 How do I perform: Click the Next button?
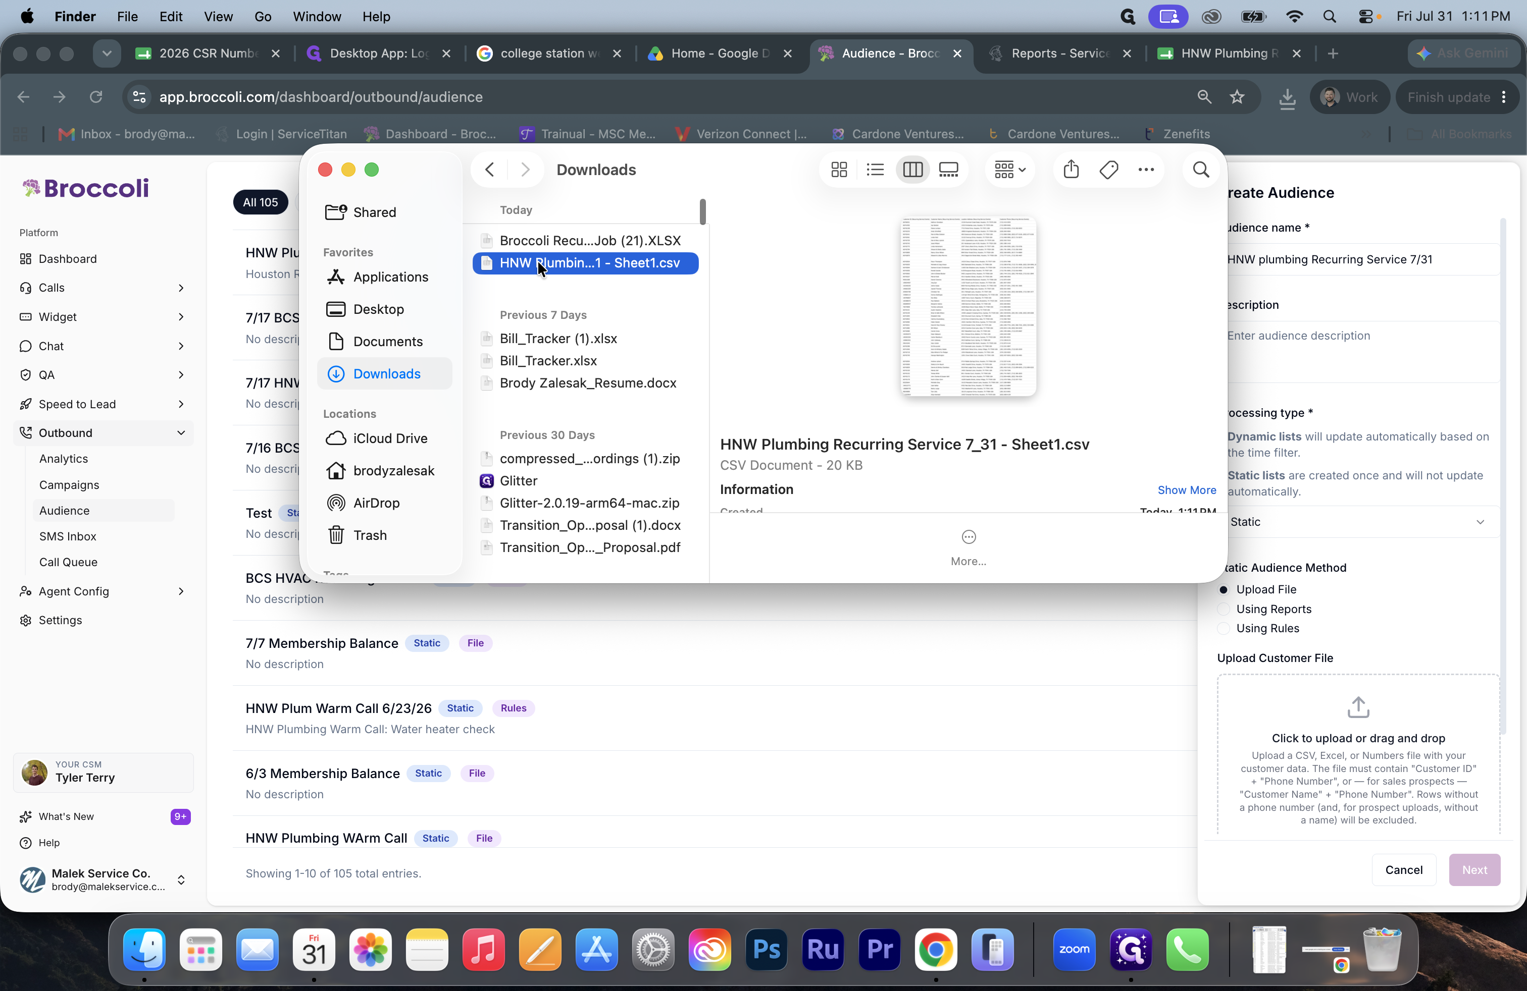point(1474,870)
